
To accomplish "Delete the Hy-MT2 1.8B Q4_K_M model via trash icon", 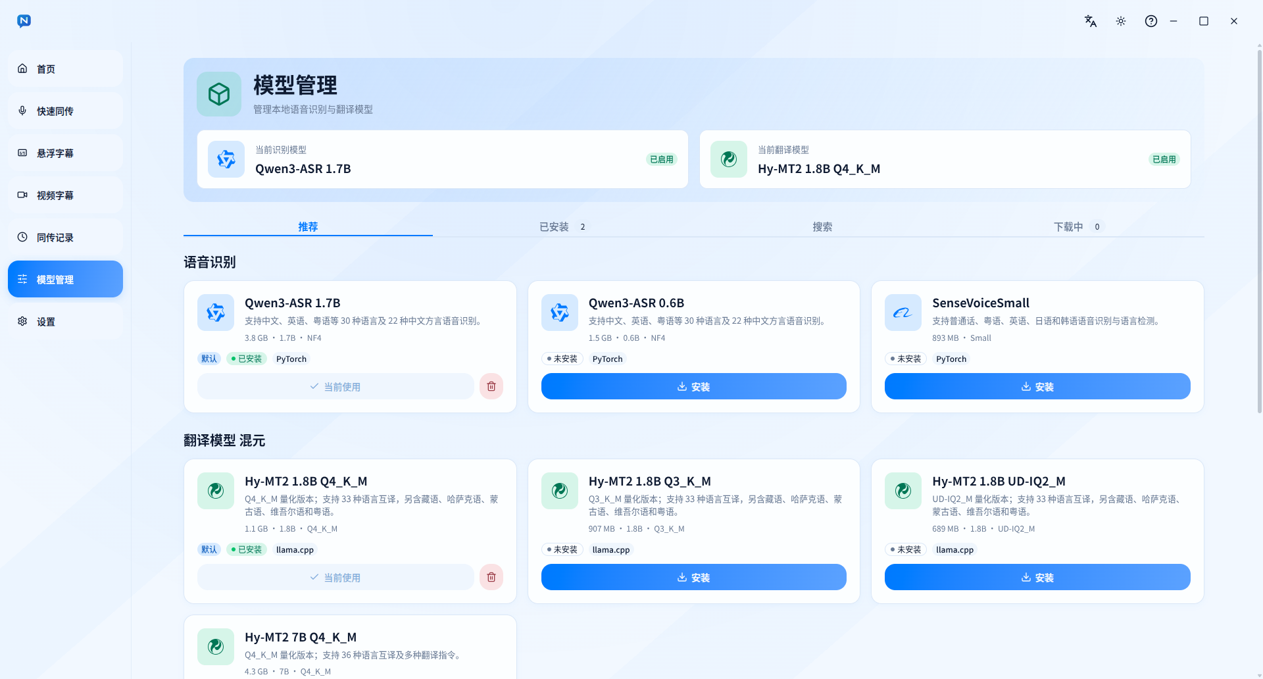I will point(491,577).
